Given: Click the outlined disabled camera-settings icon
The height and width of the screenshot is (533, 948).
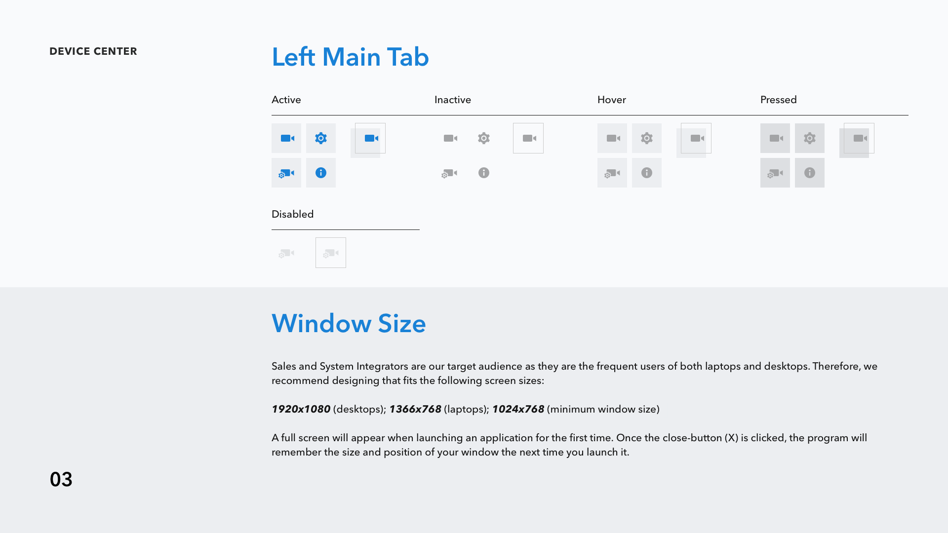Looking at the screenshot, I should (x=331, y=253).
